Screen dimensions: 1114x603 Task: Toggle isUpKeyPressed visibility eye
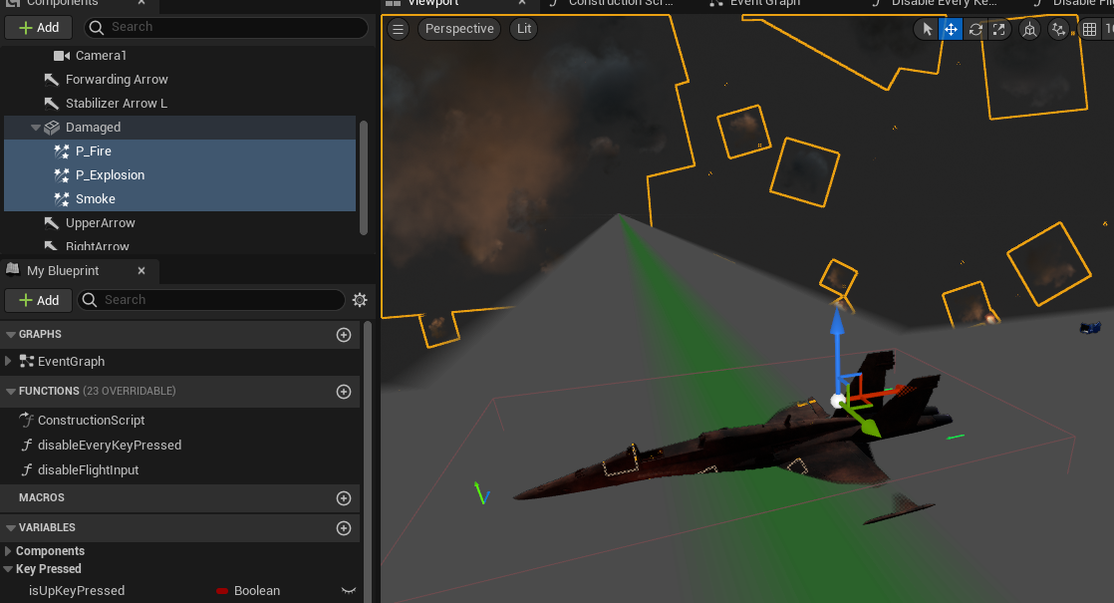(348, 591)
